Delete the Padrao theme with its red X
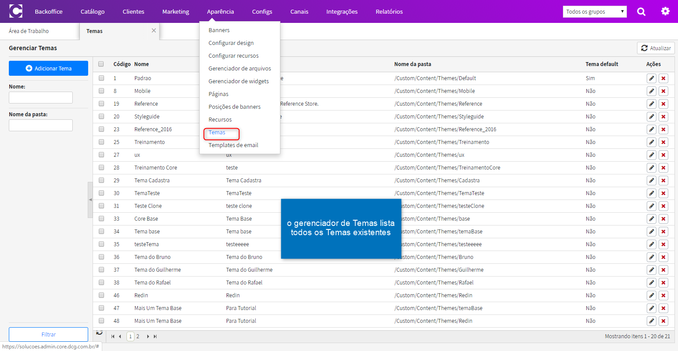The height and width of the screenshot is (351, 678). pos(663,78)
